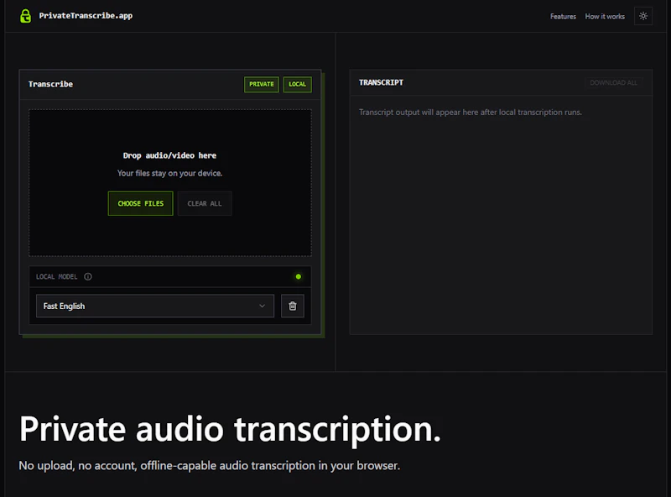
Task: Click the 'No upload, no account' subtitle
Action: (x=209, y=466)
